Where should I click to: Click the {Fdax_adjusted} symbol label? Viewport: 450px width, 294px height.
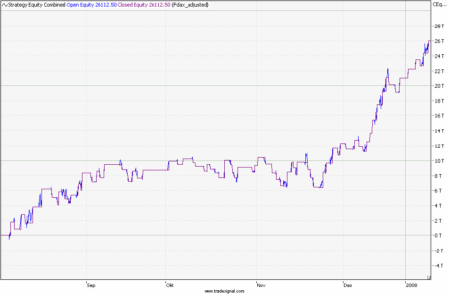[190, 5]
